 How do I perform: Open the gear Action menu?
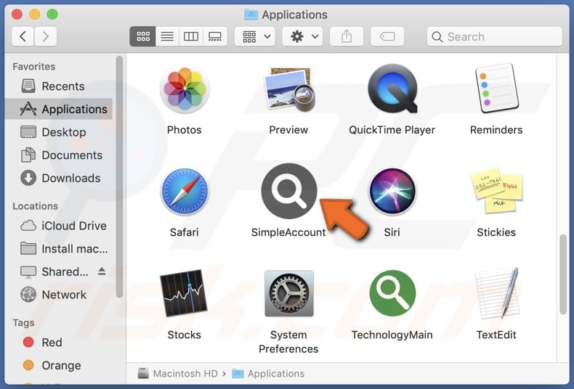coord(302,36)
